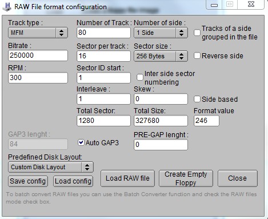Click the floppy app icon in title bar
Image resolution: width=268 pixels, height=219 pixels.
pyautogui.click(x=7, y=7)
